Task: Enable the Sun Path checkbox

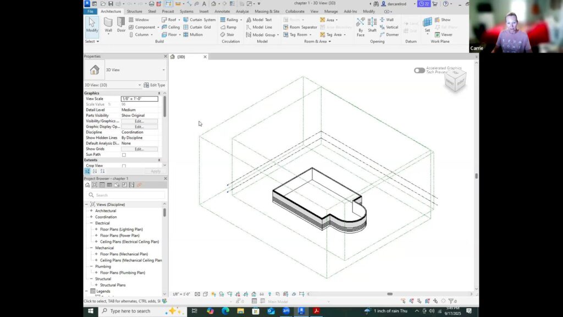Action: (124, 155)
